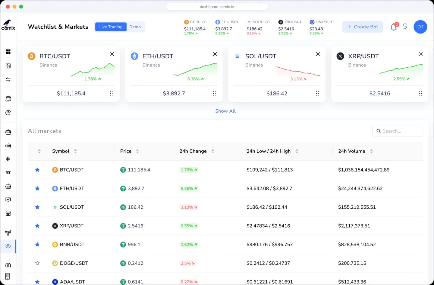
Task: Click the Show All link
Action: (225, 111)
